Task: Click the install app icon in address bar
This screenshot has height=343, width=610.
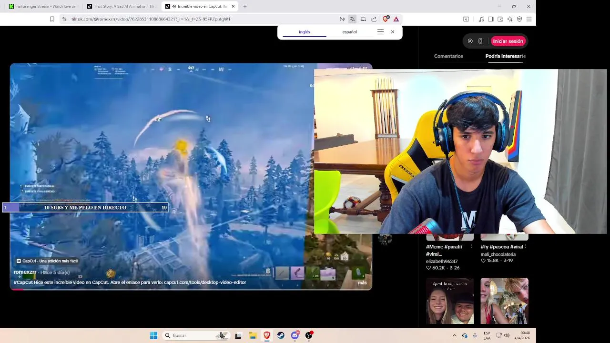Action: (x=363, y=19)
